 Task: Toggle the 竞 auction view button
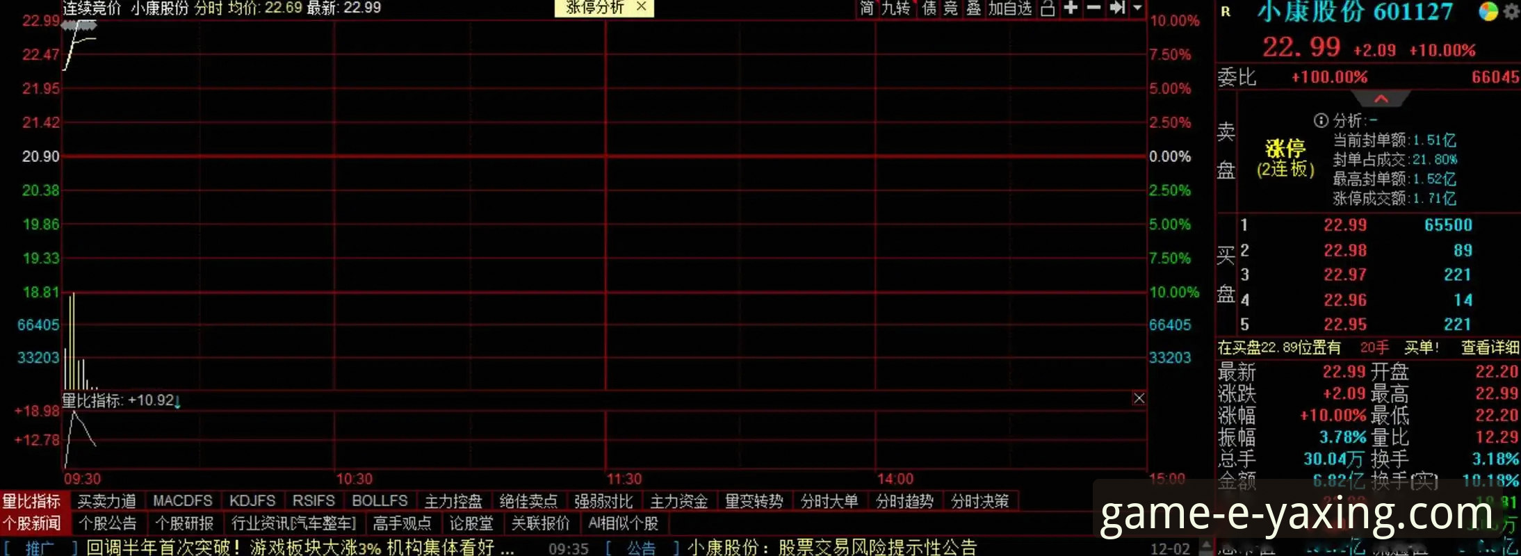click(x=951, y=8)
